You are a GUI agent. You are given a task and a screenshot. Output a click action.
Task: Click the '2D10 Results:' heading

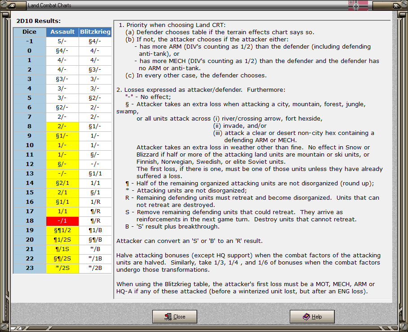pyautogui.click(x=39, y=21)
